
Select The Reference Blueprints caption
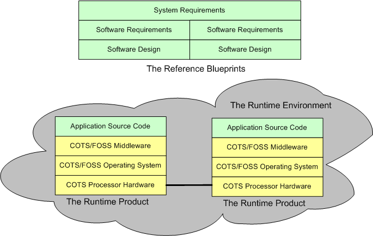pyautogui.click(x=189, y=69)
